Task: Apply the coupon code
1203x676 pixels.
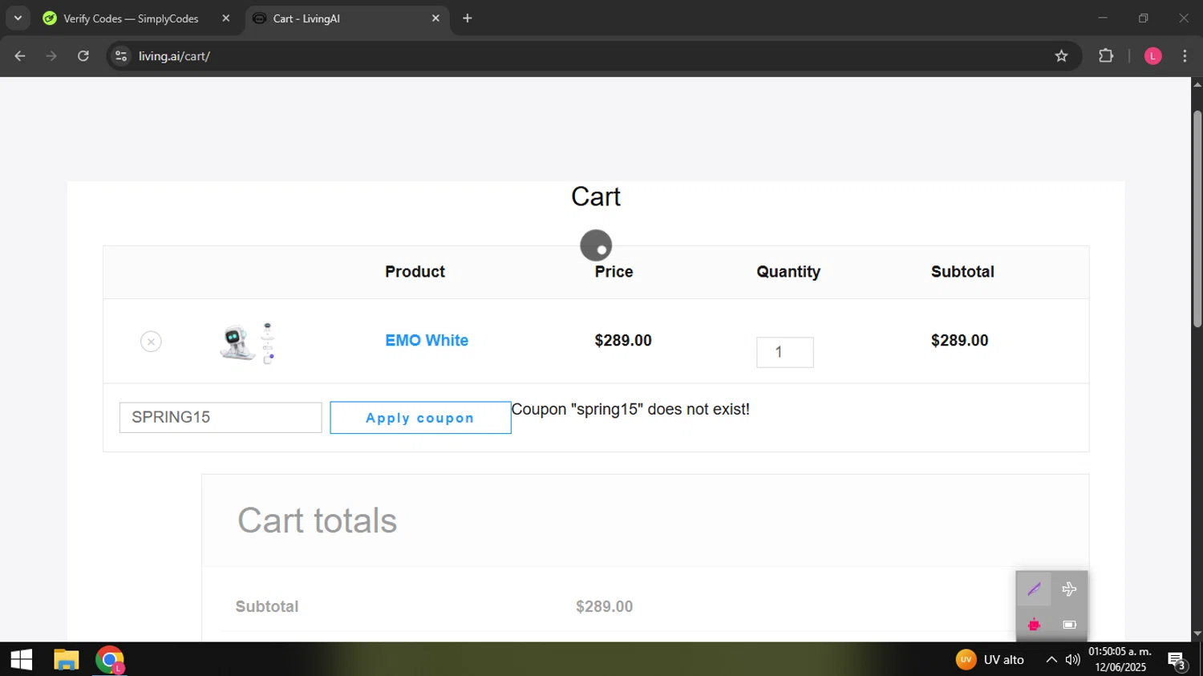Action: [420, 418]
